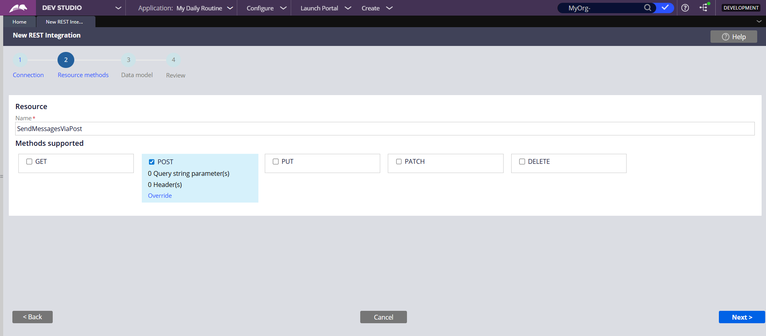Click the blue checkmark icon beside search

tap(665, 8)
